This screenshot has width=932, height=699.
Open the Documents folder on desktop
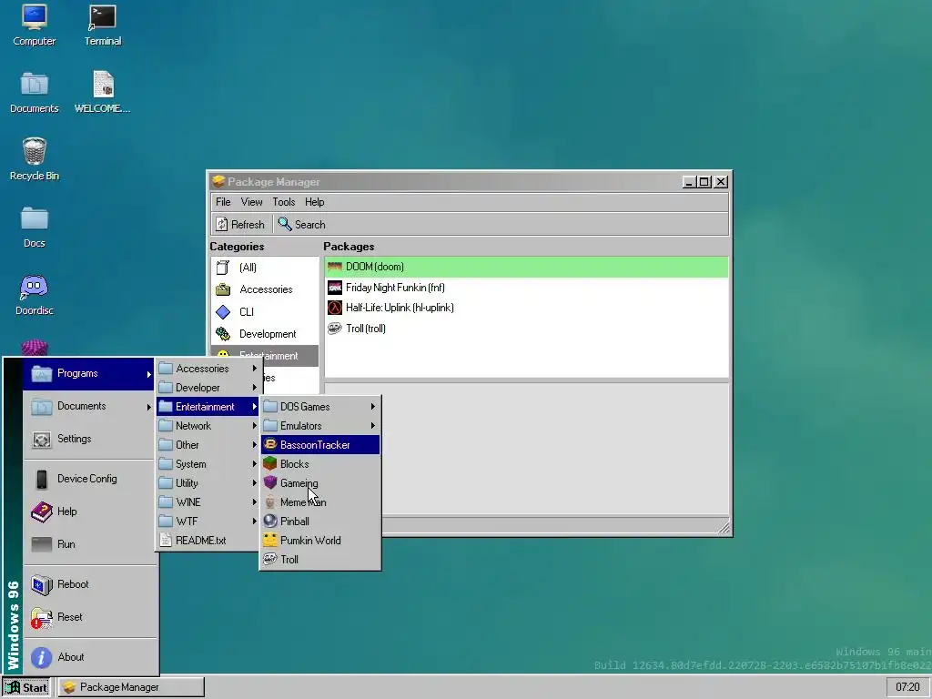coord(34,93)
